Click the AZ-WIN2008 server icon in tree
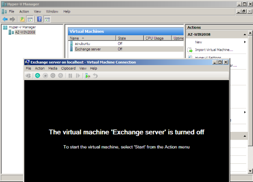 [11, 32]
